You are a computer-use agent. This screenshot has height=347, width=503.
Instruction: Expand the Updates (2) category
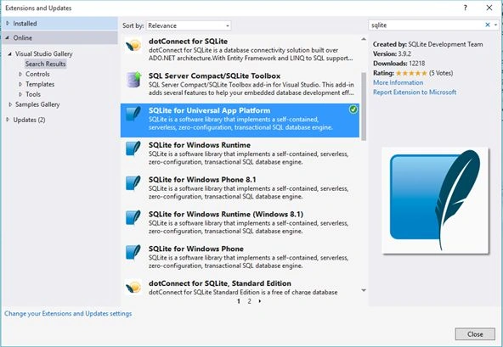tap(8, 120)
